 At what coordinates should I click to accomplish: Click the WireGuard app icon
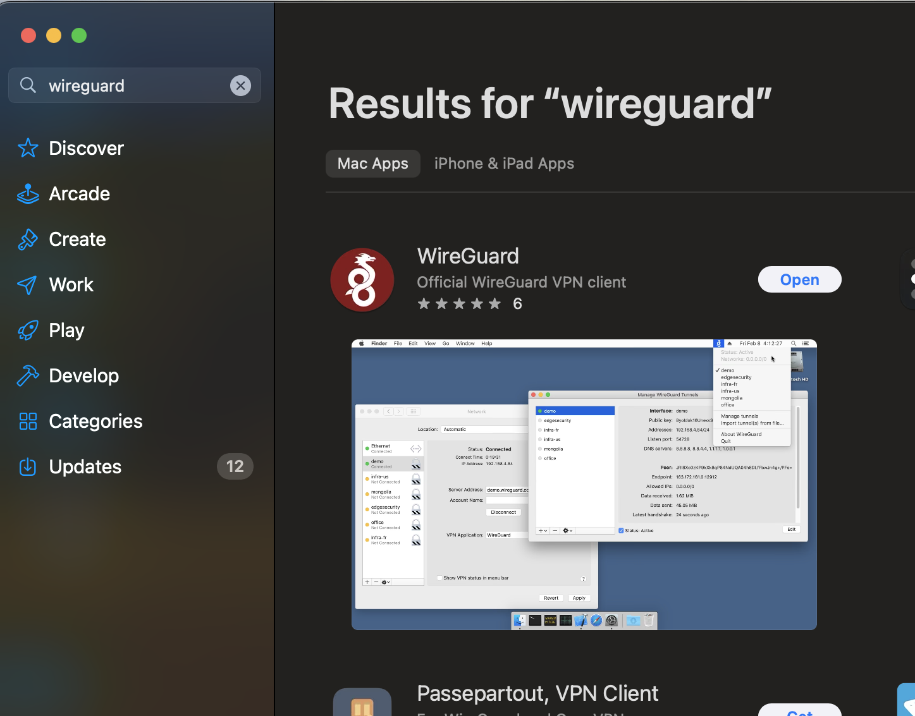tap(362, 280)
